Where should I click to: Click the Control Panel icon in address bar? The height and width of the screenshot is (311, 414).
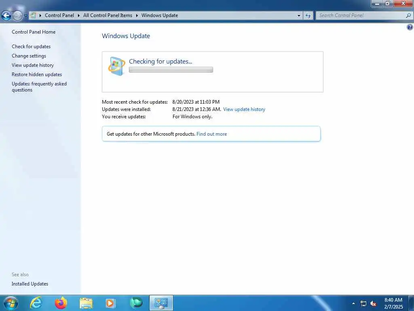(x=33, y=15)
